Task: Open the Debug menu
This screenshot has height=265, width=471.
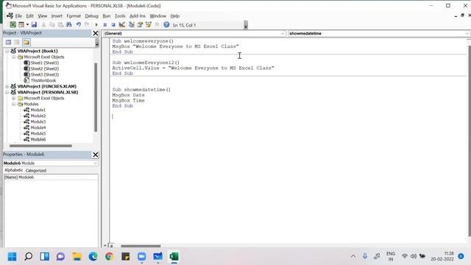Action: point(91,16)
